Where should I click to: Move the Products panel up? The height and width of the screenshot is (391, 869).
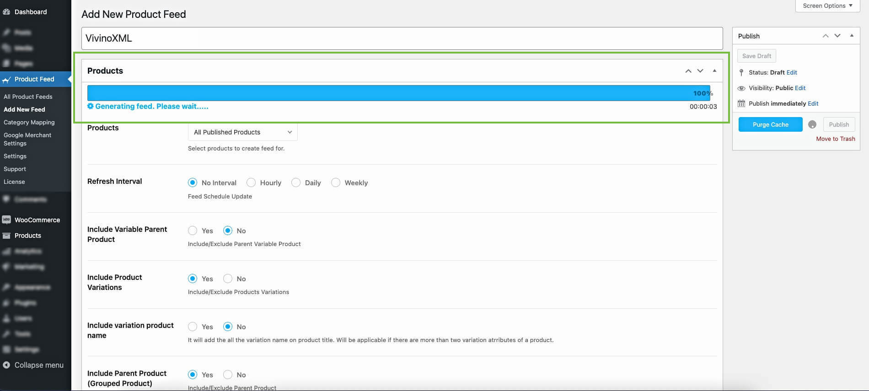click(688, 71)
